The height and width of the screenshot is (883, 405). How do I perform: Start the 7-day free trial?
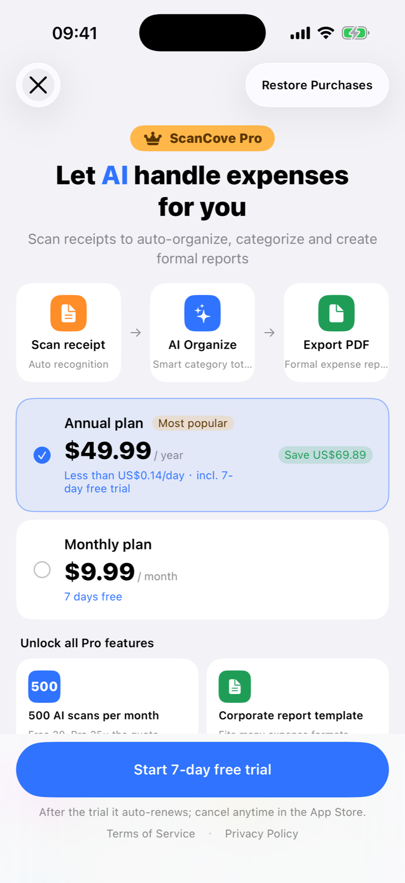point(202,770)
